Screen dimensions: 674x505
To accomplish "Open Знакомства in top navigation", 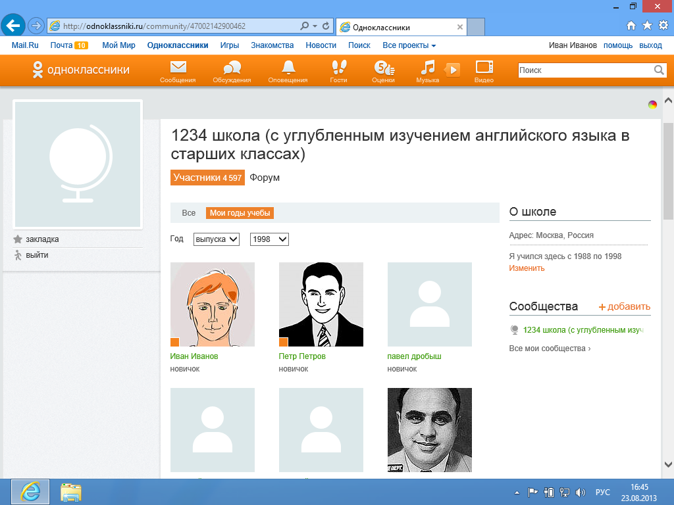I will click(272, 45).
